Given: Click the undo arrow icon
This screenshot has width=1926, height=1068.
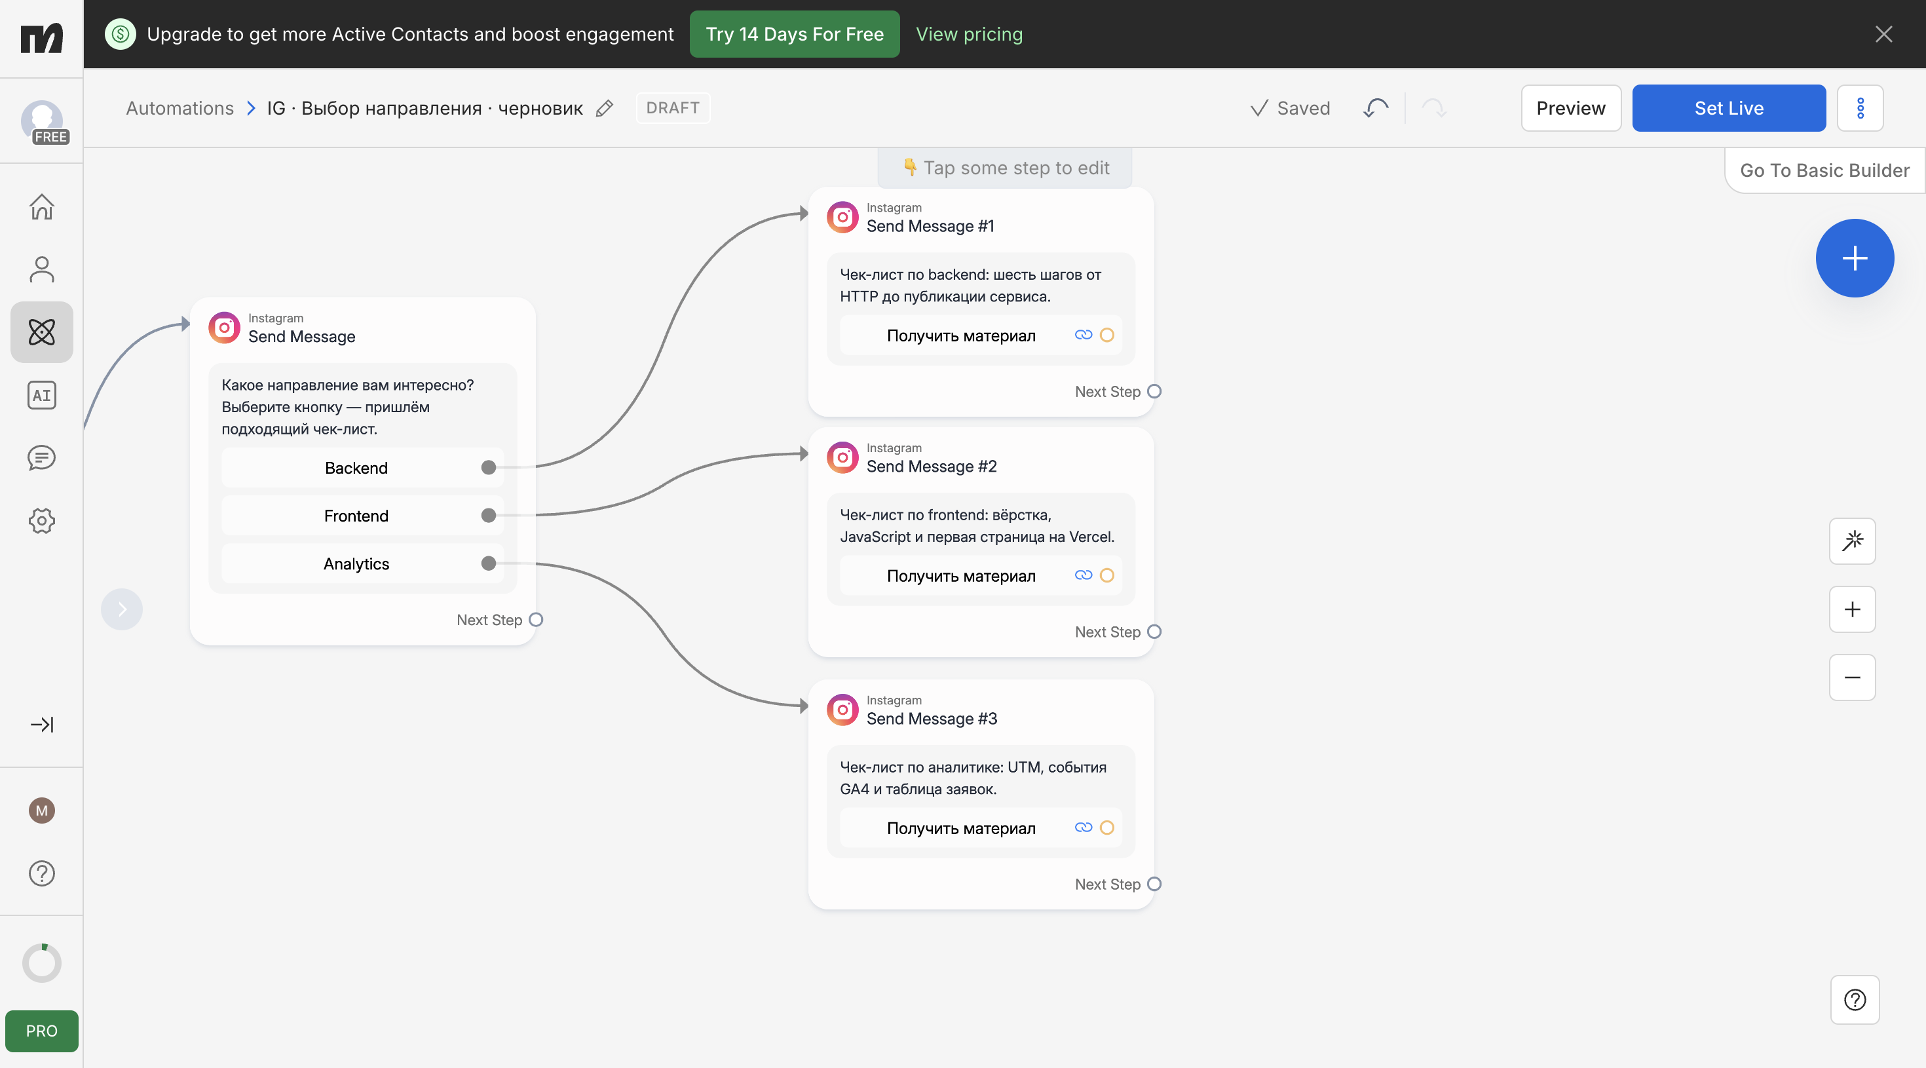Looking at the screenshot, I should click(x=1375, y=109).
